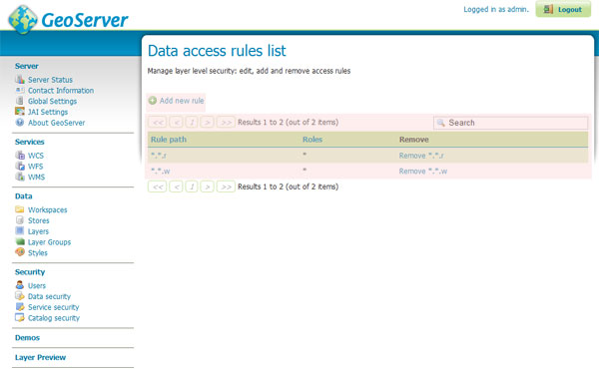The width and height of the screenshot is (599, 369).
Task: Remove the *.*.r rule
Action: coord(421,156)
